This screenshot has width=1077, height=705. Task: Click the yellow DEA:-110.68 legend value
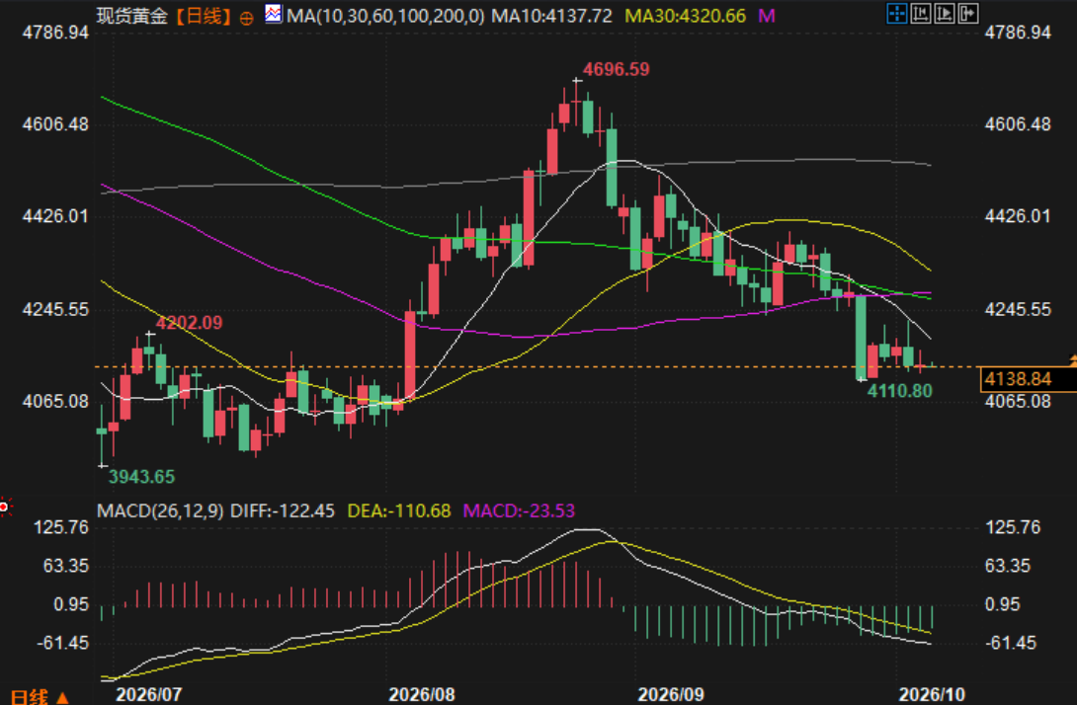(399, 510)
